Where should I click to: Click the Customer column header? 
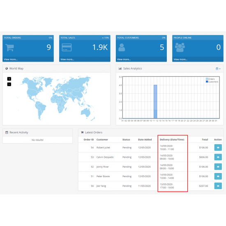[102, 140]
